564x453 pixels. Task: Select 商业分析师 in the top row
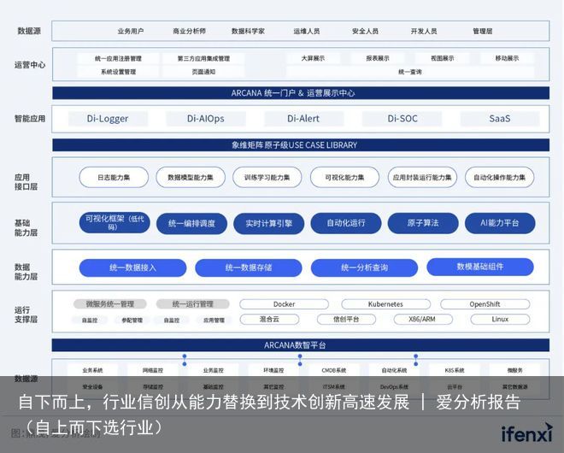(x=189, y=32)
